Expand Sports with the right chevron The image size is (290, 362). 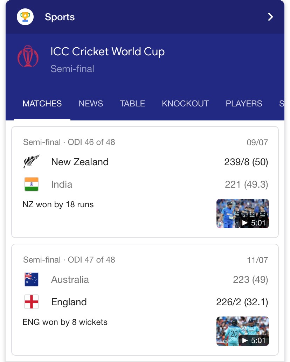pyautogui.click(x=270, y=17)
